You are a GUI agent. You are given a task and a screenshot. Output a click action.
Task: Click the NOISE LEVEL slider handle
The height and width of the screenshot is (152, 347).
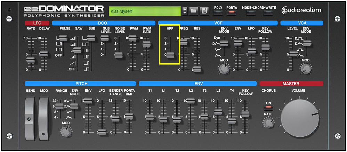pyautogui.click(x=119, y=55)
